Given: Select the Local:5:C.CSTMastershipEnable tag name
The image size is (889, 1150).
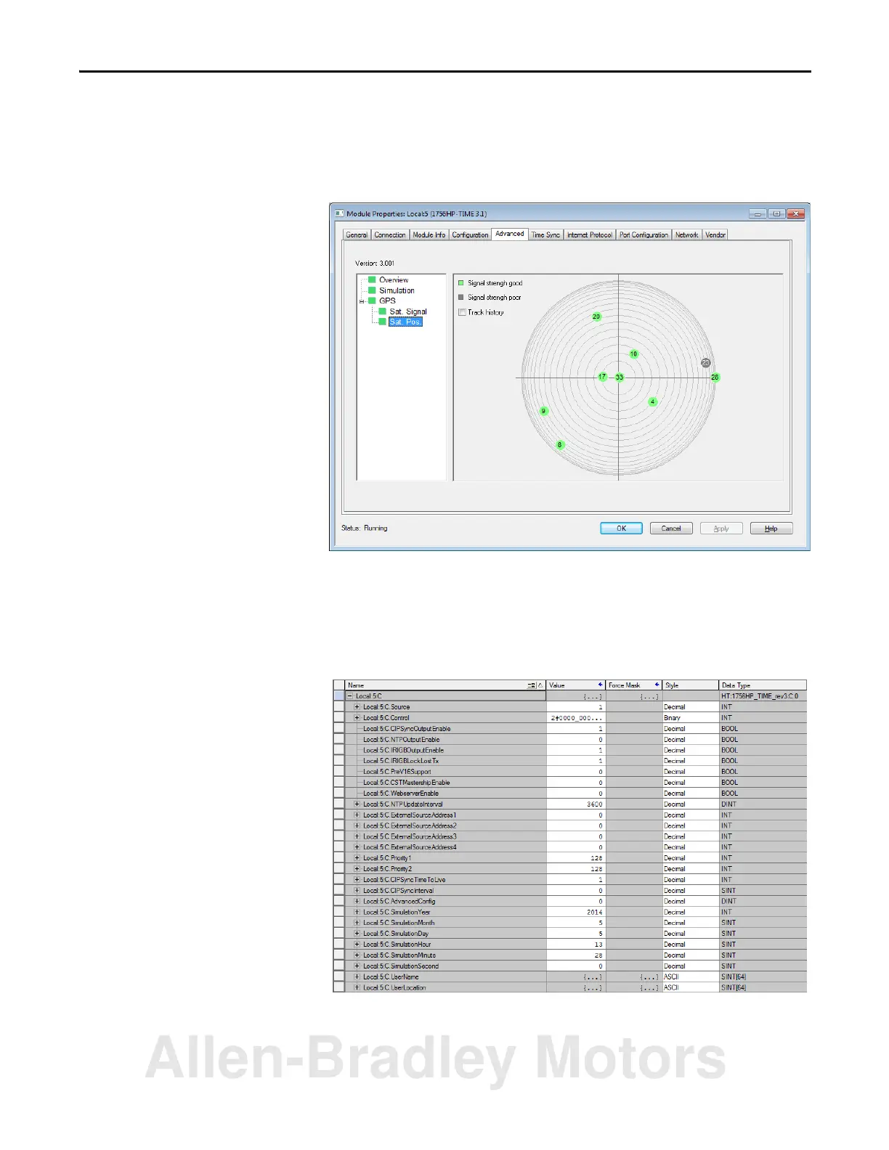Looking at the screenshot, I should (407, 783).
